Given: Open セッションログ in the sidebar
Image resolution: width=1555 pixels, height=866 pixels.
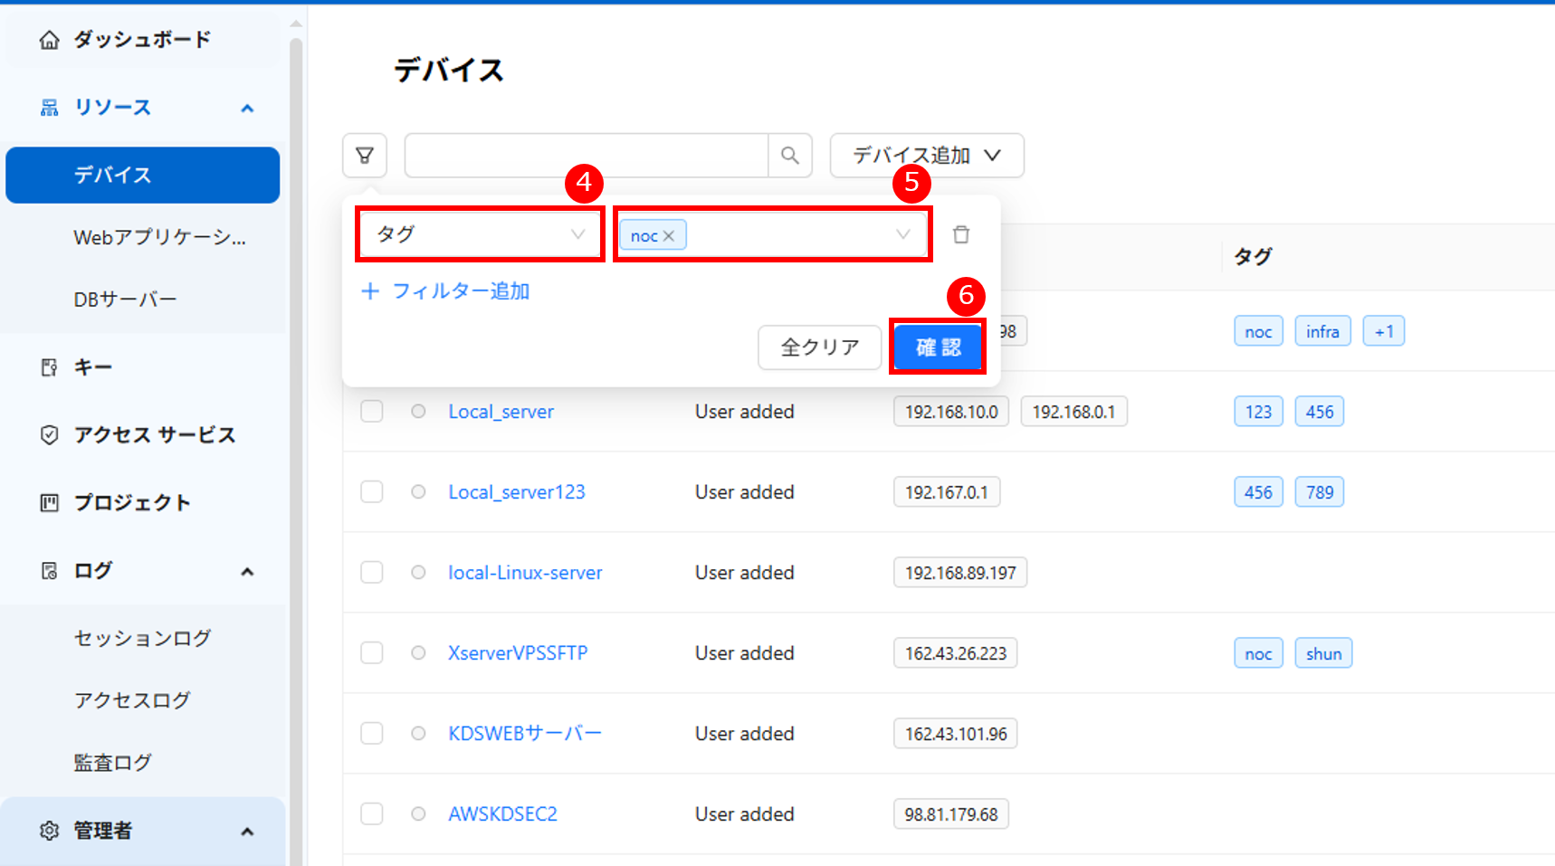Looking at the screenshot, I should (x=142, y=639).
